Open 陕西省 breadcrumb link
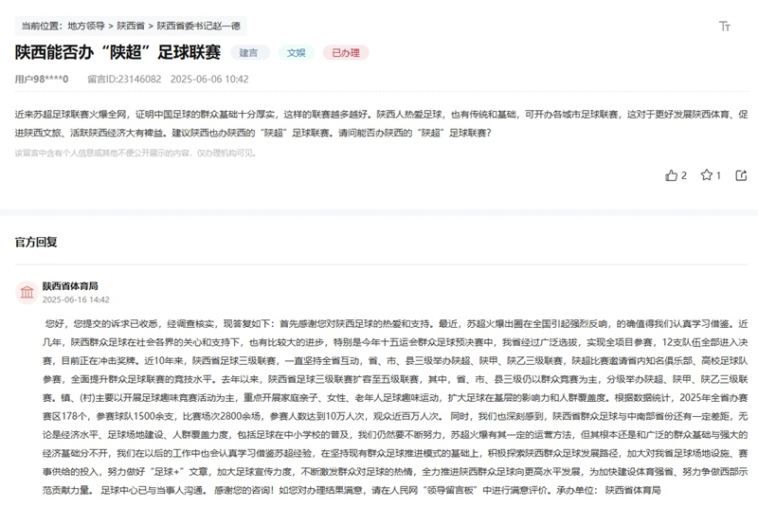 (x=131, y=27)
